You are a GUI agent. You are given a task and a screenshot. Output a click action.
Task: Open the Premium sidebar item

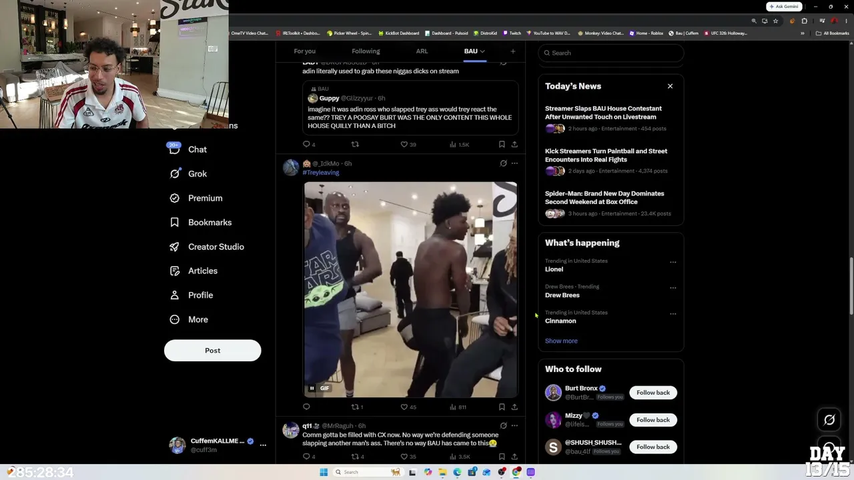[x=196, y=198]
